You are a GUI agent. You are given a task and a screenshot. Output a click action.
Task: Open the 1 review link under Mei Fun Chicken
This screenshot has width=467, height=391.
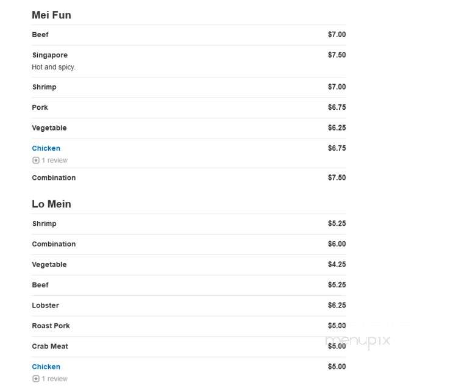[x=54, y=160]
